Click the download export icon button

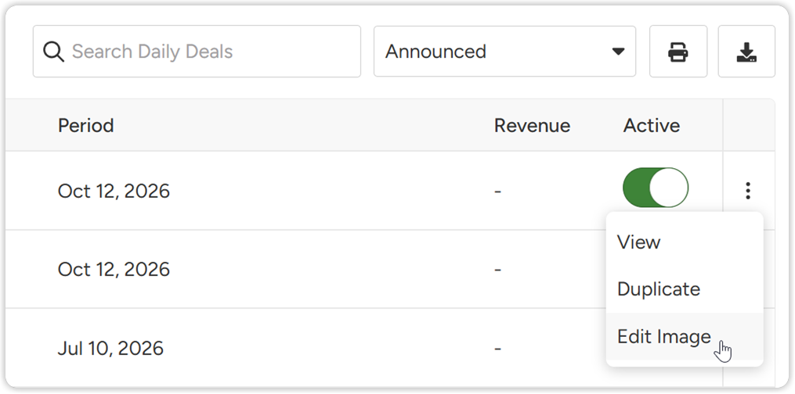(x=746, y=52)
